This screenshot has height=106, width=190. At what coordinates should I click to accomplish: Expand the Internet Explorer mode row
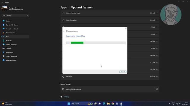point(157,13)
